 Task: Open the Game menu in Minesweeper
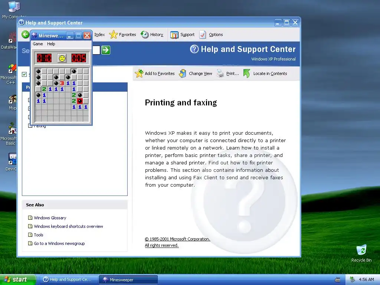pyautogui.click(x=38, y=44)
